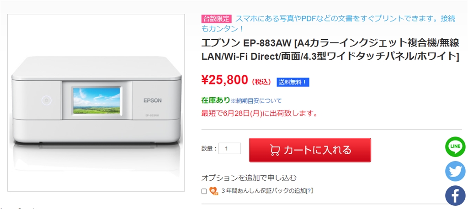Enable the 3年間あんしん保証パック checkbox
Screen dimensions: 468x209
tap(204, 191)
